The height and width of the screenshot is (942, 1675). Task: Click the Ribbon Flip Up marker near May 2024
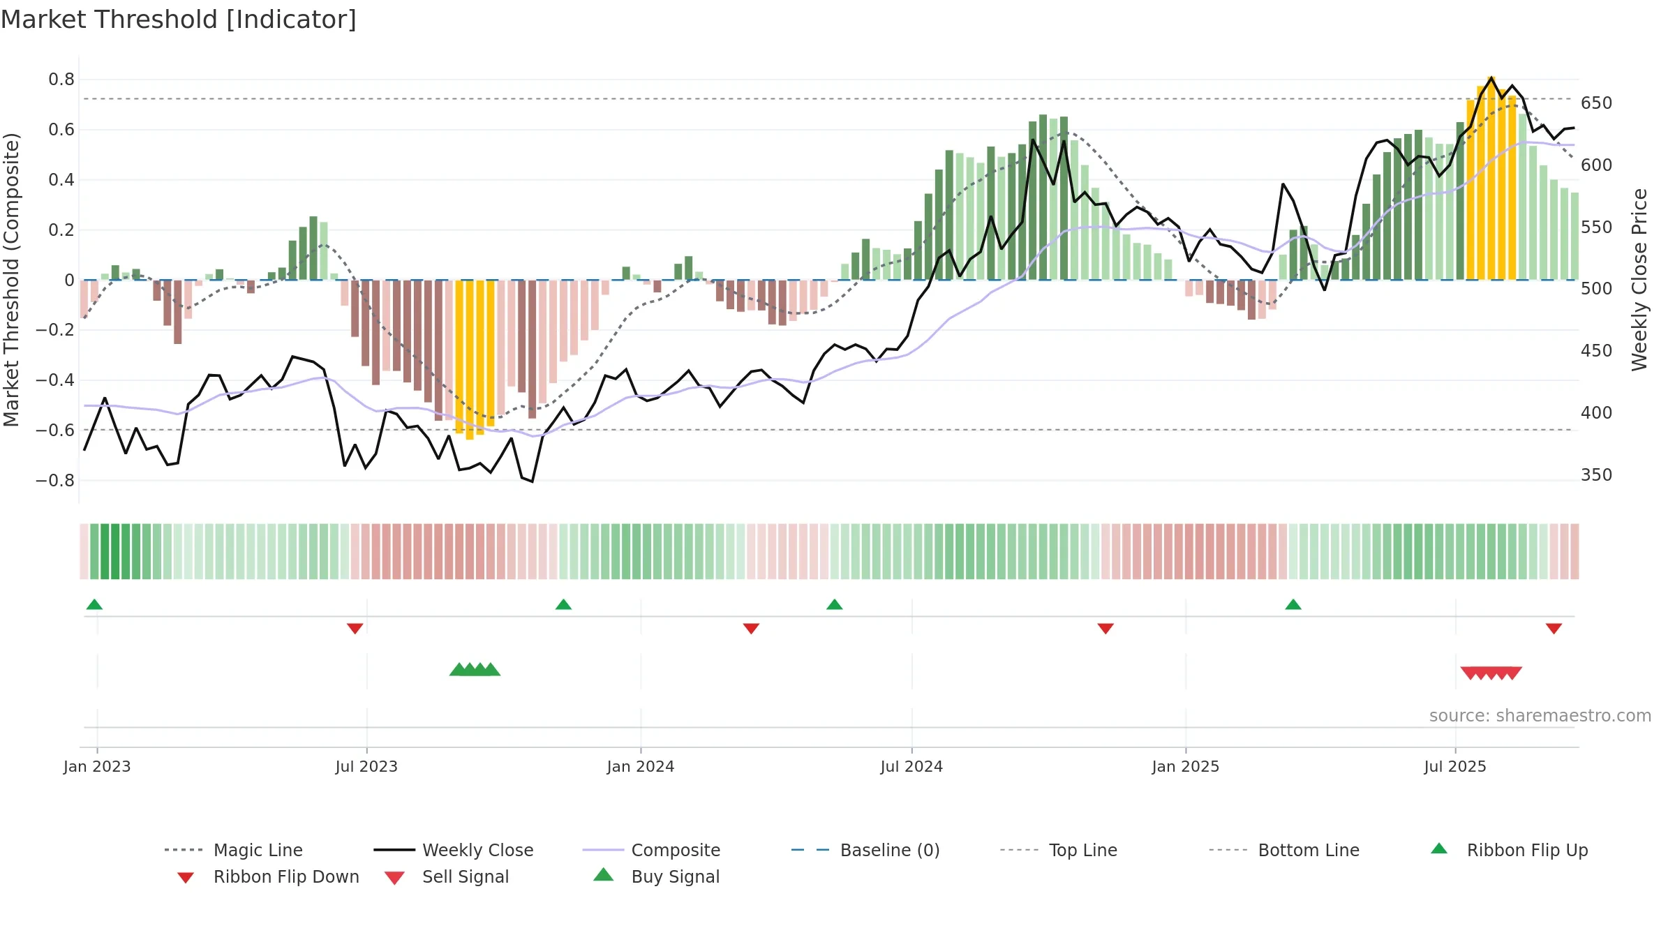tap(834, 604)
